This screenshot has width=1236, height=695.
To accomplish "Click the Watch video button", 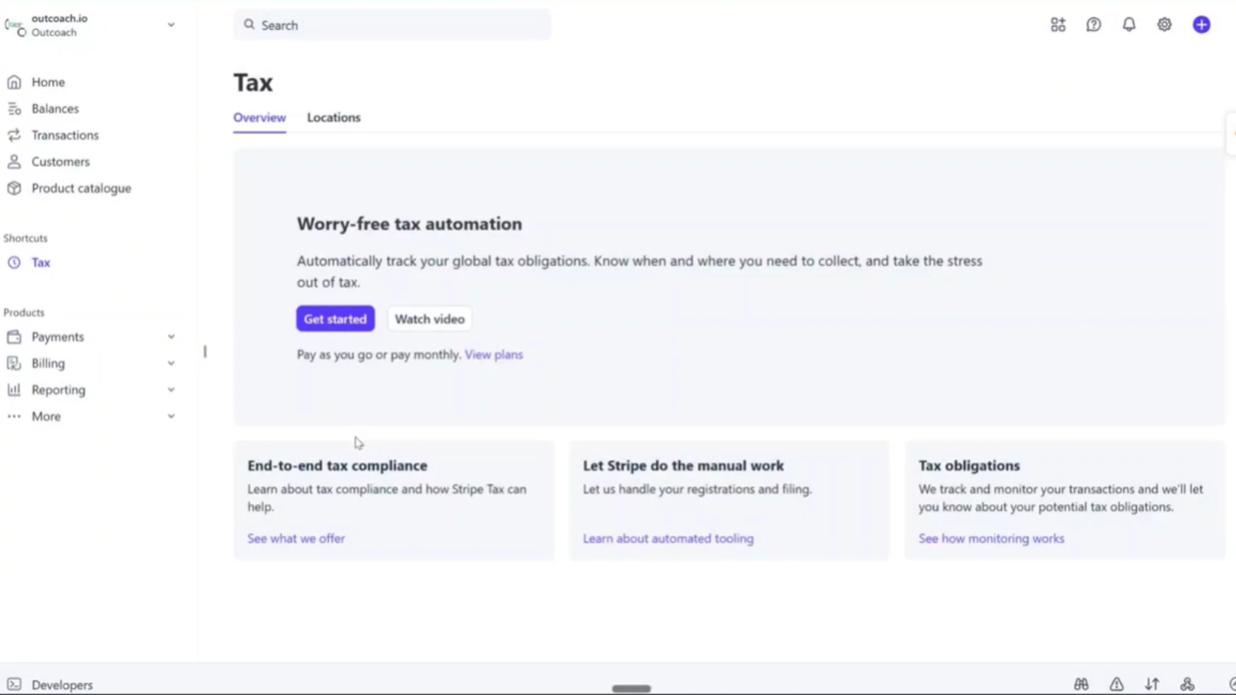I will click(x=429, y=319).
